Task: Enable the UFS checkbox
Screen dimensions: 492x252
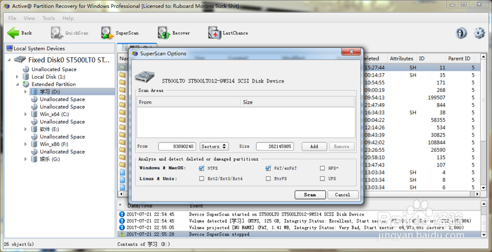Action: (322, 179)
